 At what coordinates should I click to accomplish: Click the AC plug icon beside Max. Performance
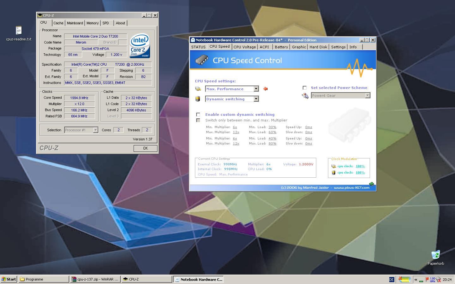[x=198, y=89]
